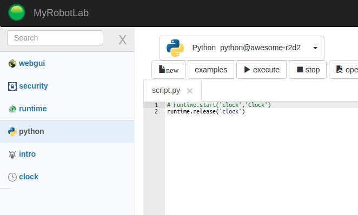This screenshot has height=215, width=358.
Task: Stop the running script
Action: pyautogui.click(x=308, y=70)
